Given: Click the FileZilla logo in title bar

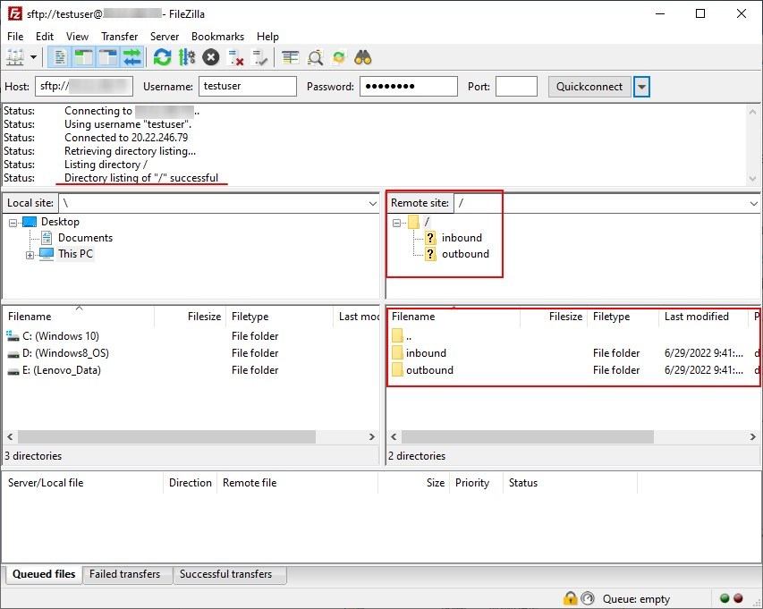Looking at the screenshot, I should [14, 13].
